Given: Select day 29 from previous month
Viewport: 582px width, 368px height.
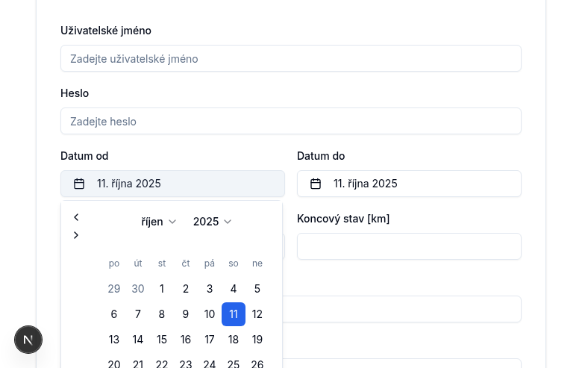Looking at the screenshot, I should pos(114,289).
